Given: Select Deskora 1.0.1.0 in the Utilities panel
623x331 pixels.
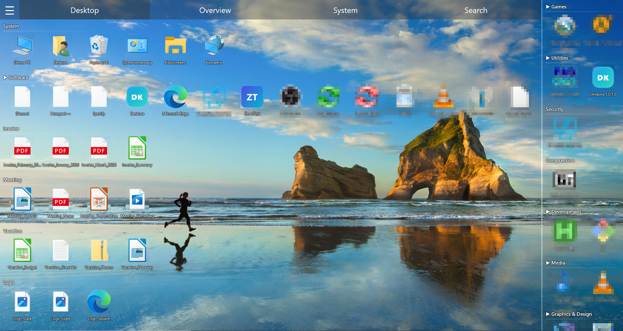Looking at the screenshot, I should point(603,77).
